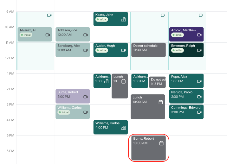Click the office building icon on Keats, John
227x164 pixels.
point(124,19)
